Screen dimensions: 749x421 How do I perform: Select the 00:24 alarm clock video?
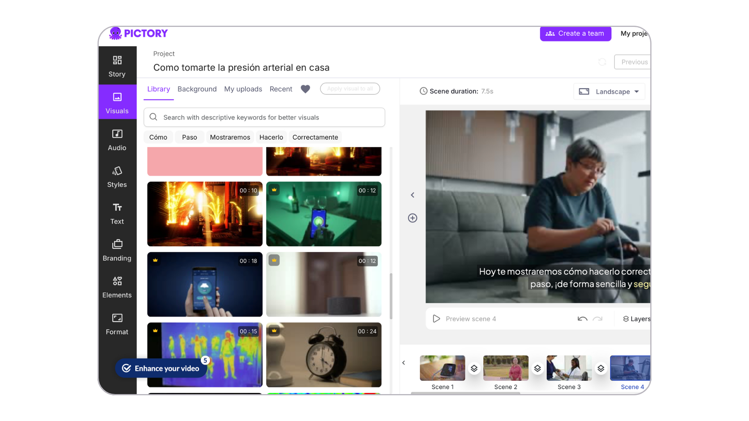(x=324, y=355)
